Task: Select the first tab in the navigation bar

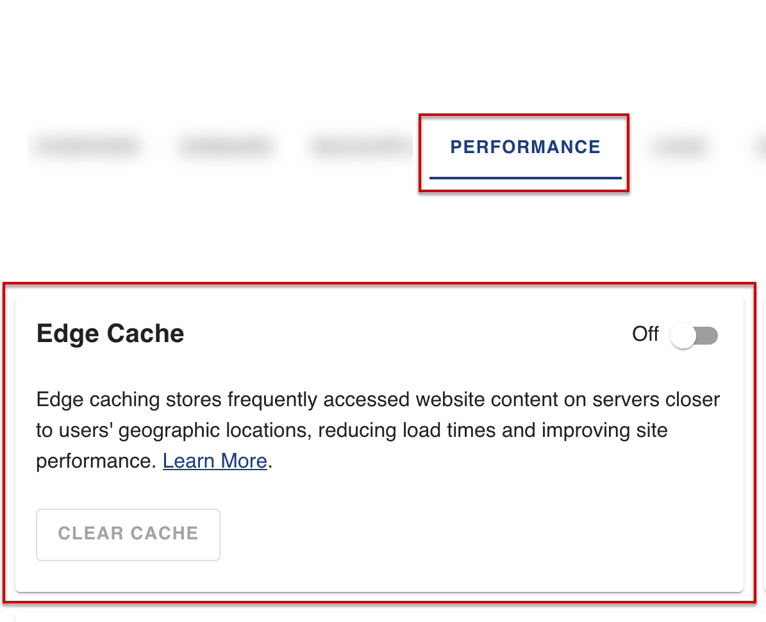Action: click(x=88, y=146)
